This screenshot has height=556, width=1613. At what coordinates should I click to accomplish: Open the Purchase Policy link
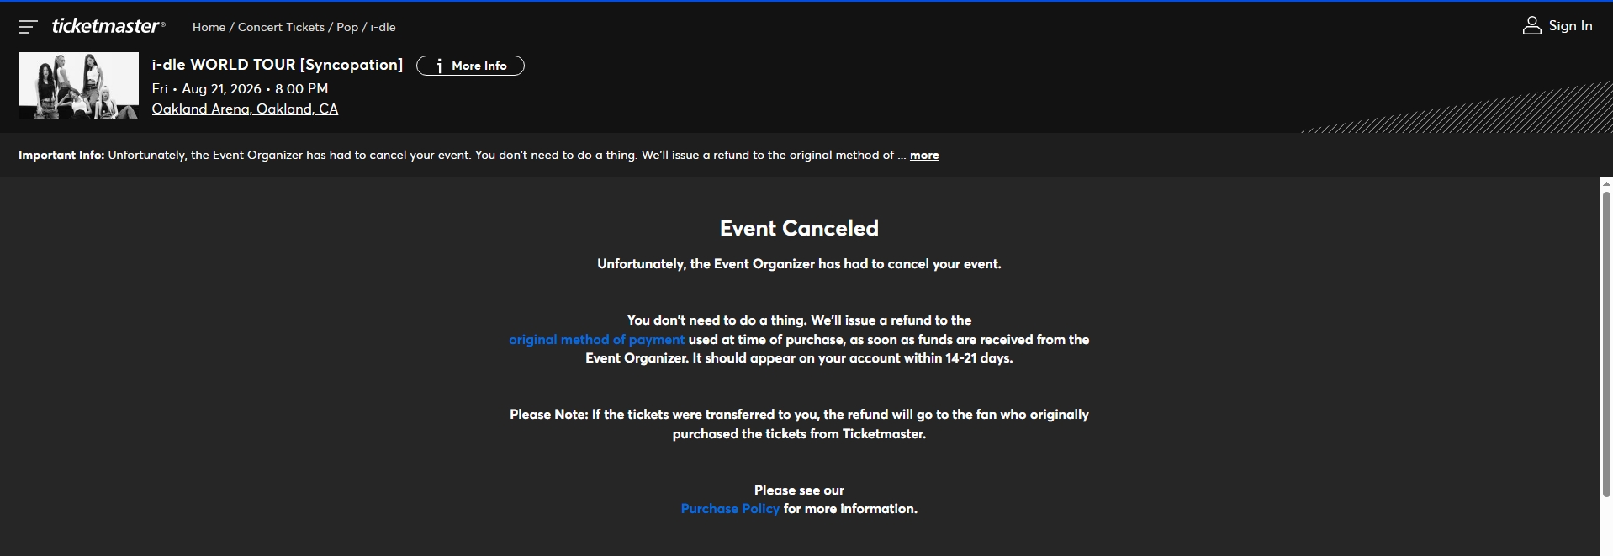730,509
